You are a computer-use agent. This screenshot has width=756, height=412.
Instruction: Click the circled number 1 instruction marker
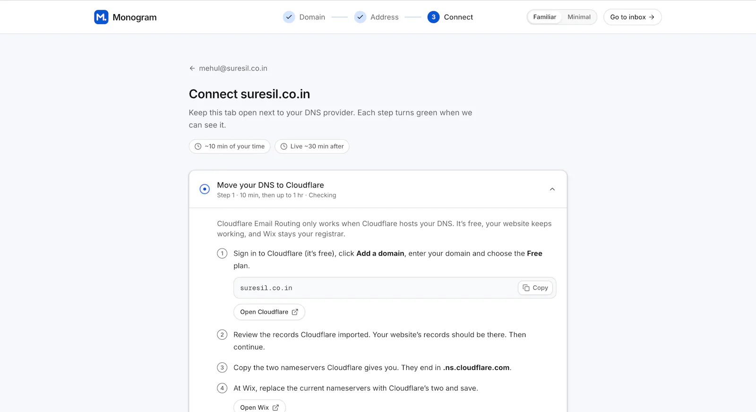tap(222, 253)
